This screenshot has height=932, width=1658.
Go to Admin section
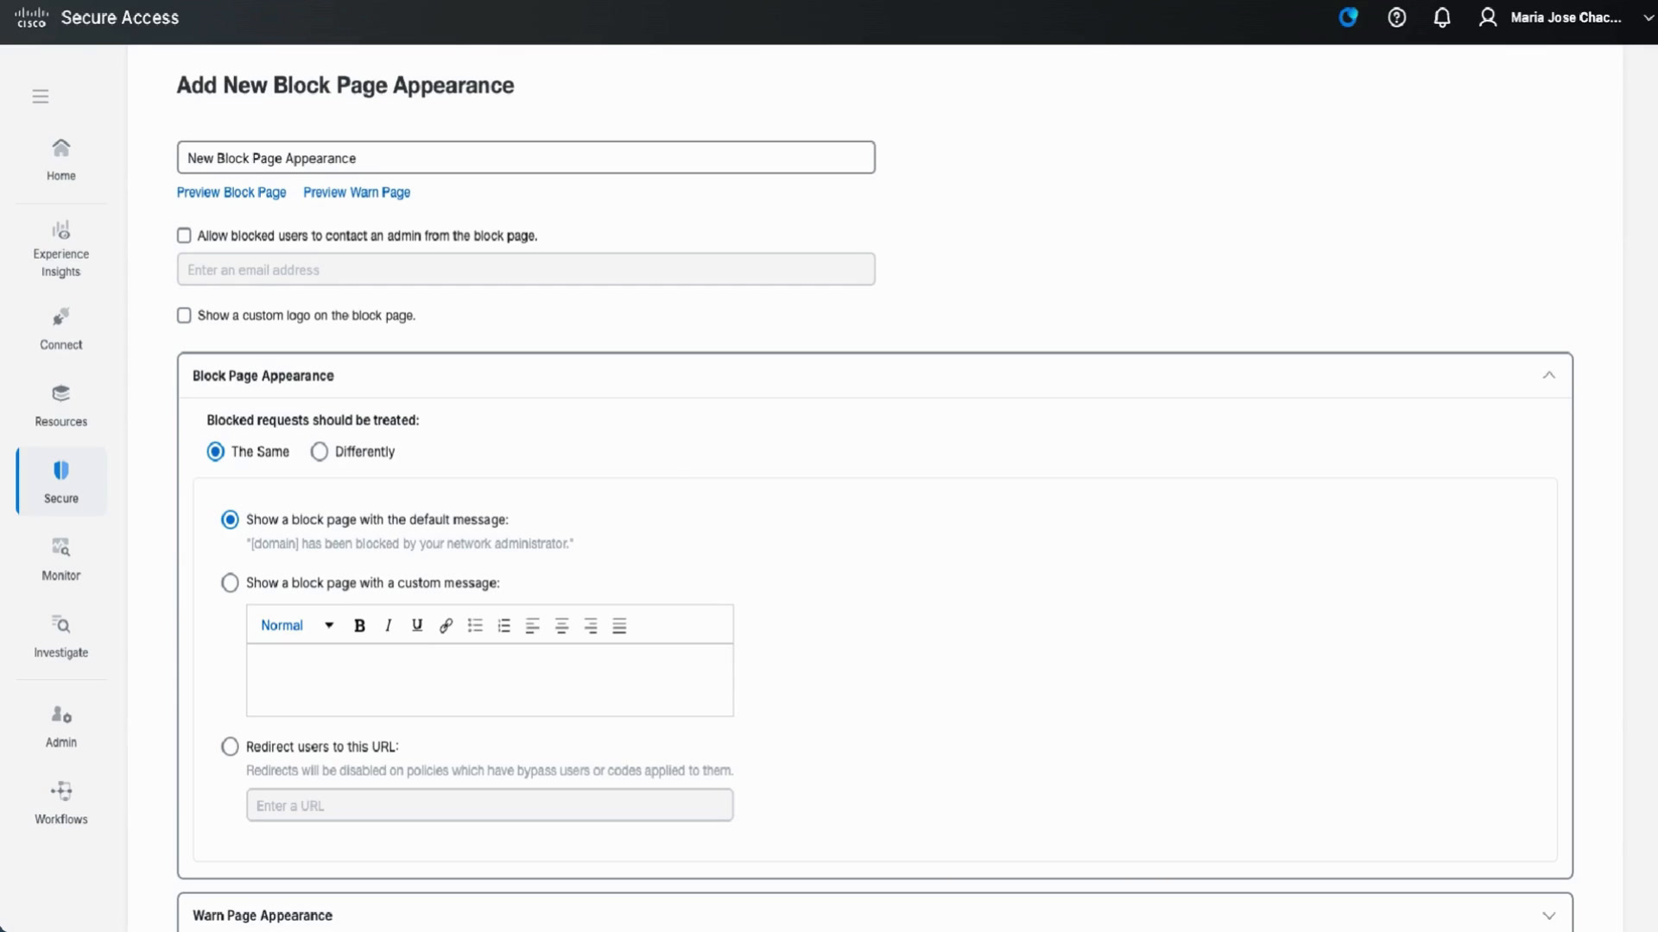(x=60, y=727)
